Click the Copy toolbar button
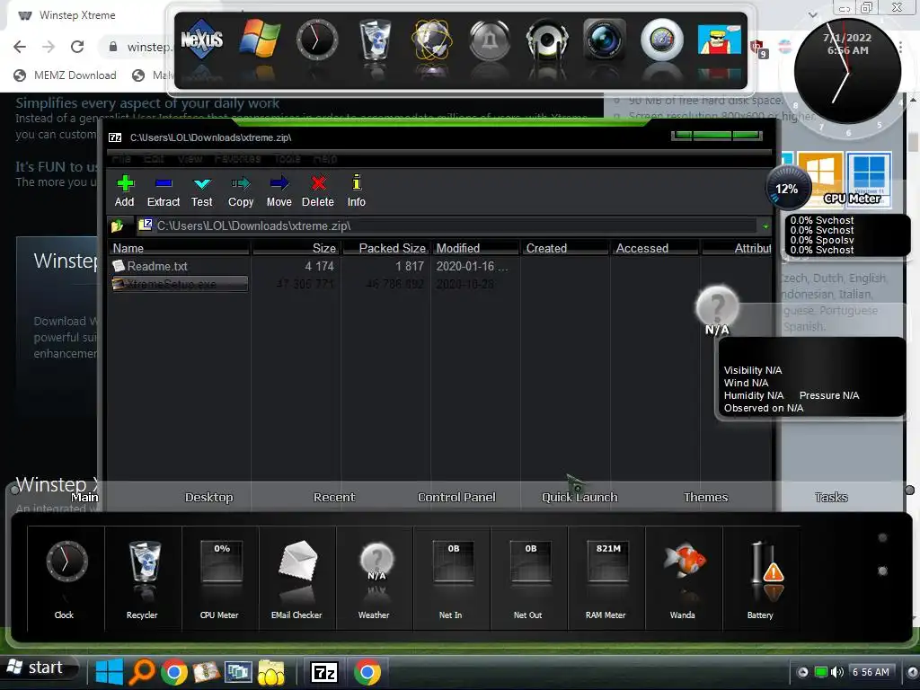Screen dimensions: 920x690 pos(241,191)
